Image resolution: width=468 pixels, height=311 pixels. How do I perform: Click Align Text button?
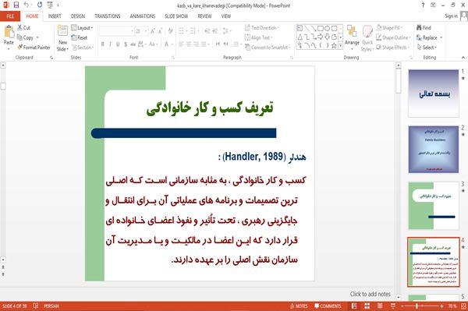click(x=258, y=37)
